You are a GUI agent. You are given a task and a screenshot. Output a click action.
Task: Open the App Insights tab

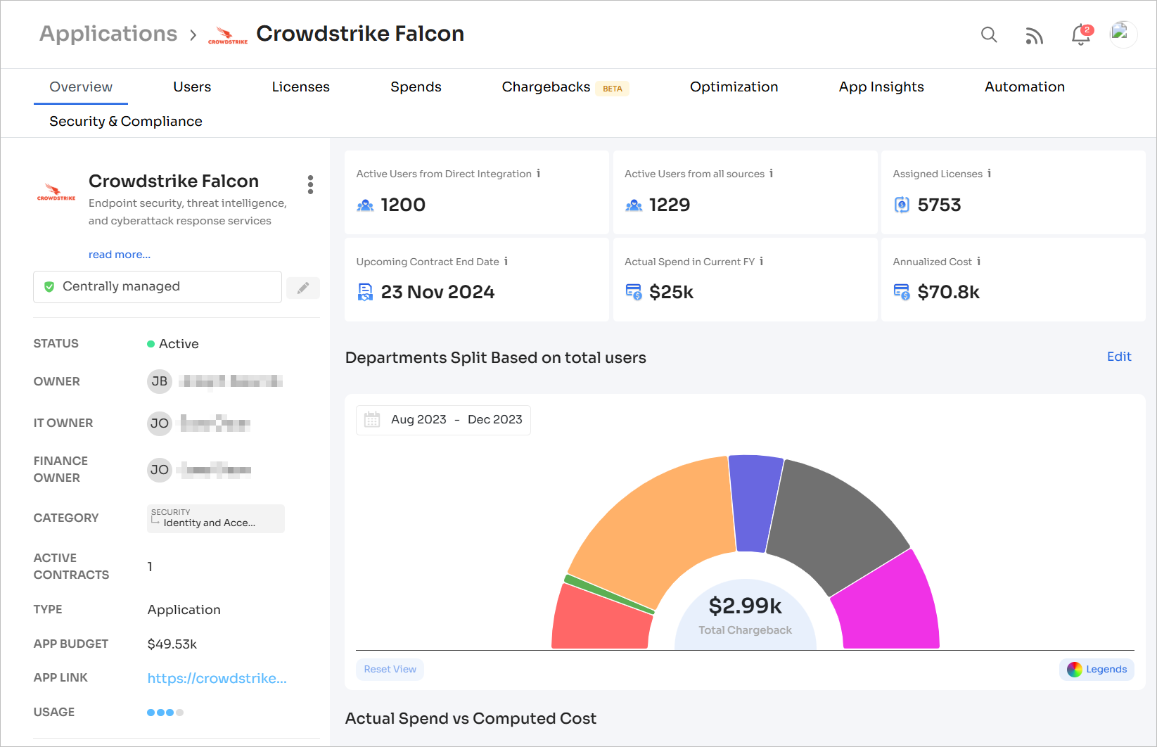pos(881,87)
